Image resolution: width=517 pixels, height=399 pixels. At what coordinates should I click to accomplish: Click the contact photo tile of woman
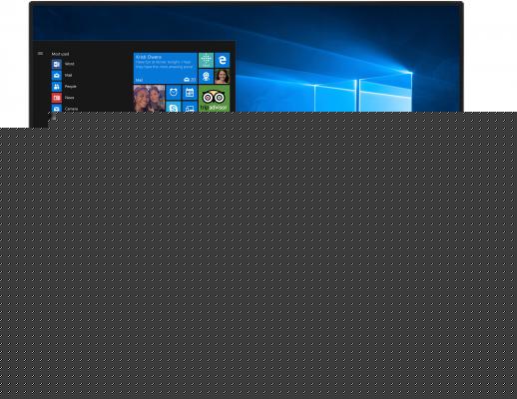223,77
